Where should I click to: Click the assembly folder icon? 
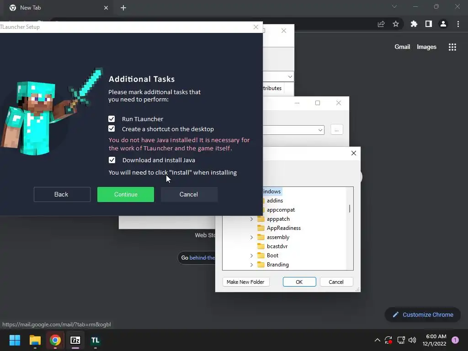click(x=261, y=237)
